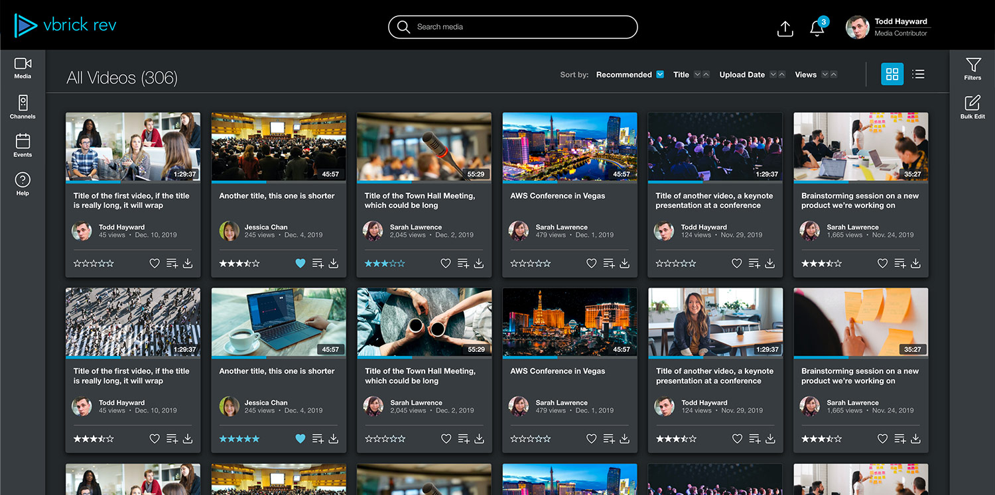
Task: Click the Search media input field
Action: click(513, 27)
